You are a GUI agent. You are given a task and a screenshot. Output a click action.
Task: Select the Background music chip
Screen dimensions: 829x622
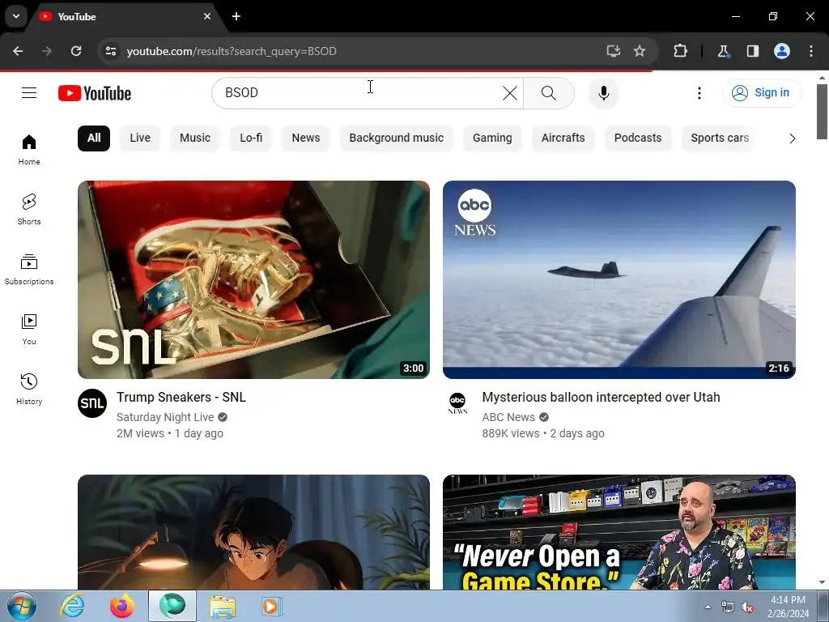coord(397,138)
